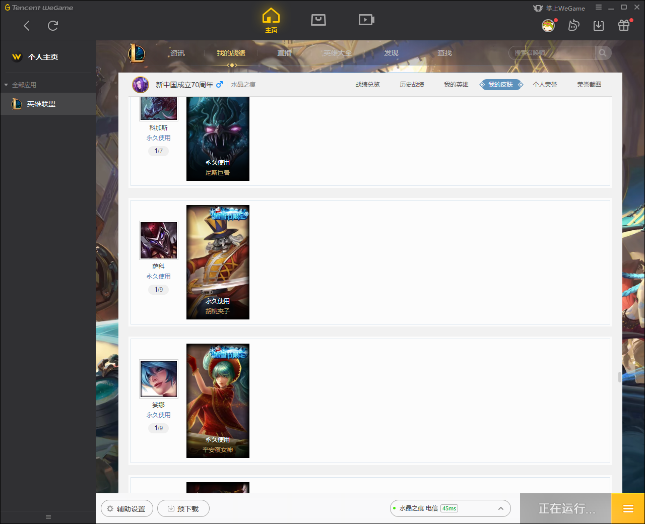
Task: Click the search magnifier button
Action: [603, 53]
